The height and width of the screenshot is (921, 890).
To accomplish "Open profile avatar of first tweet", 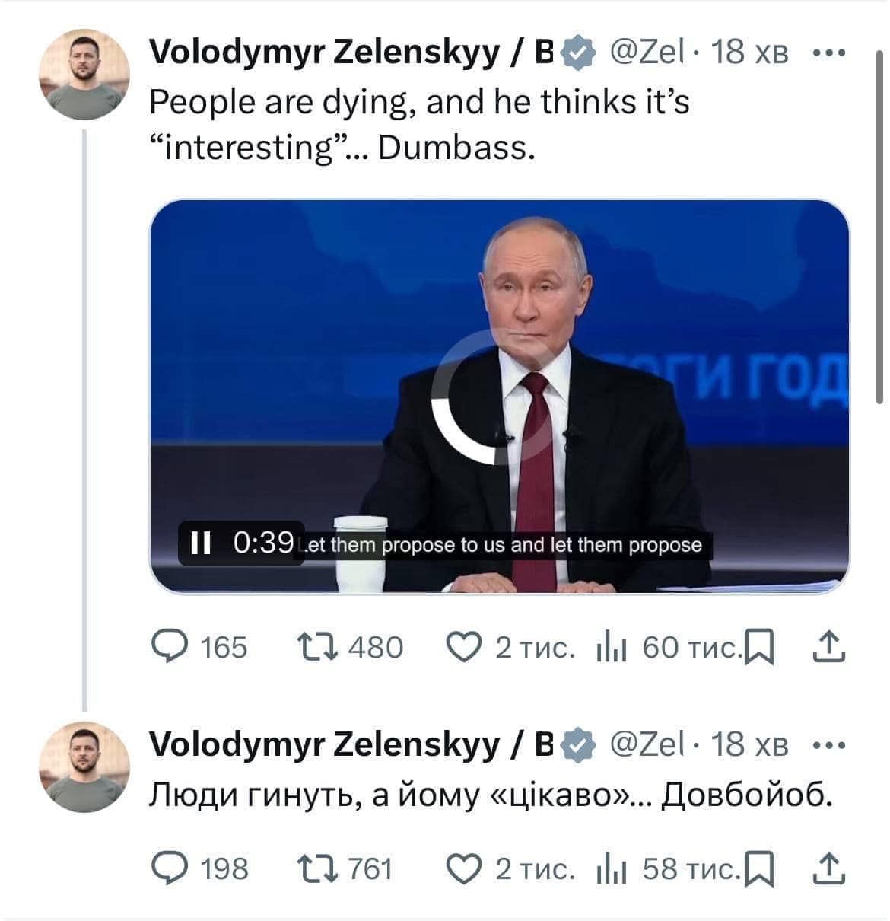I will [84, 74].
